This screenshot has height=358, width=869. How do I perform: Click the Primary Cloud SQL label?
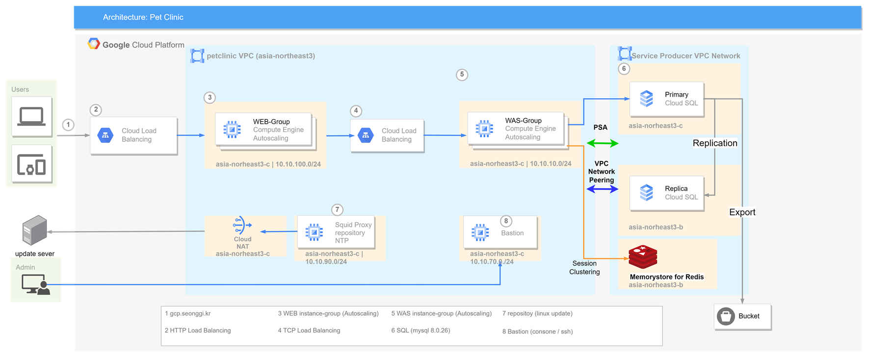point(681,99)
